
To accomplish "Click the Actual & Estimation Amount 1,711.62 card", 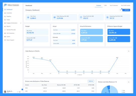I will pyautogui.click(x=91, y=39).
